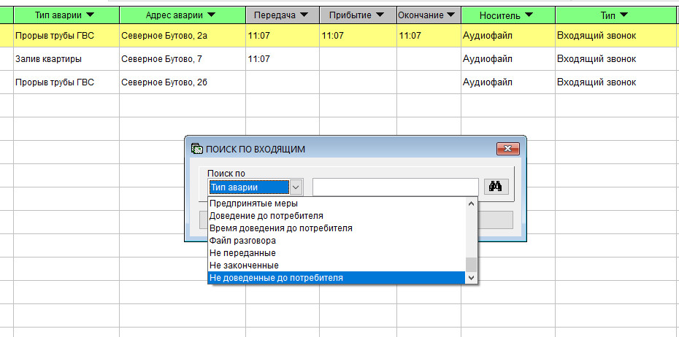Image resolution: width=679 pixels, height=337 pixels.
Task: Click address Северное Бутово, 2б
Action: pyautogui.click(x=164, y=82)
